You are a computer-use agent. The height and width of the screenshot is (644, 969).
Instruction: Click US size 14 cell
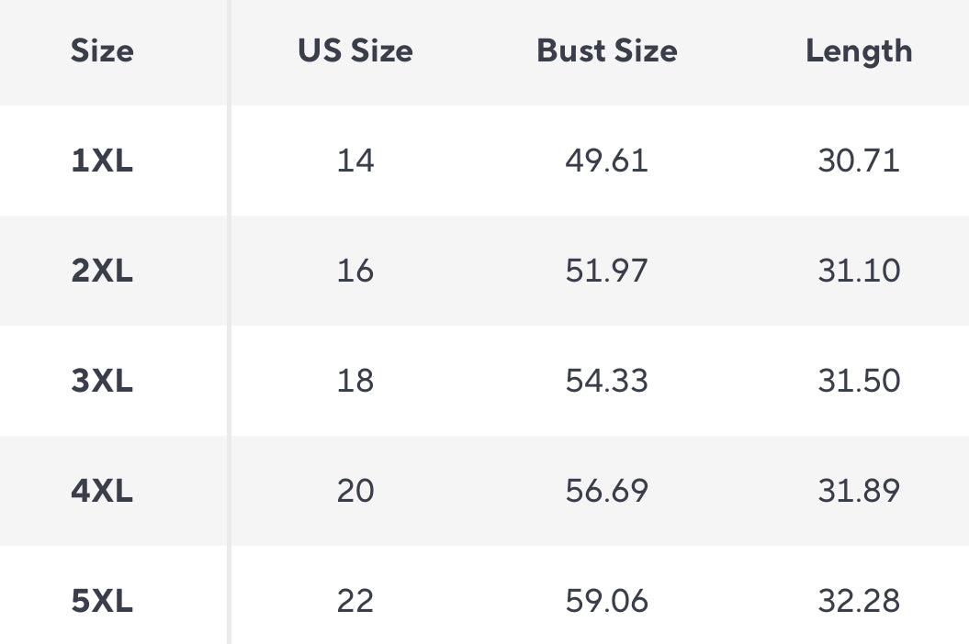coord(355,161)
